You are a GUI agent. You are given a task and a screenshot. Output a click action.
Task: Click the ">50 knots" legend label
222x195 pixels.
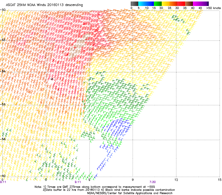[x=213, y=8]
